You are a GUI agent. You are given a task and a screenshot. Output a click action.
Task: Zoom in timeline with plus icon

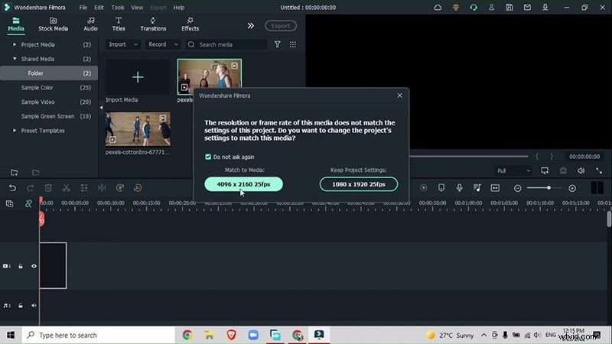[x=572, y=188]
